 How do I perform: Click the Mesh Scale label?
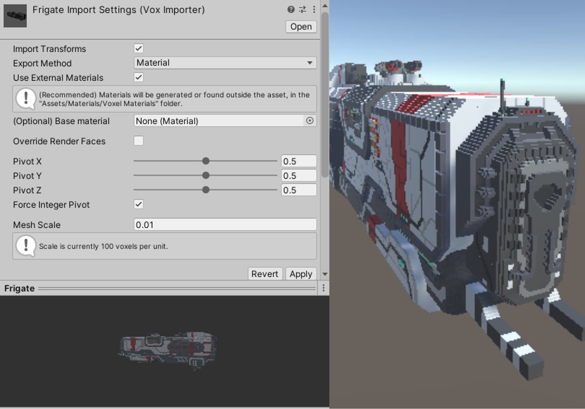pyautogui.click(x=37, y=225)
